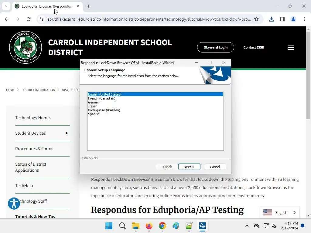Open the tab search chevron
This screenshot has height=233, width=311.
(x=6, y=6)
